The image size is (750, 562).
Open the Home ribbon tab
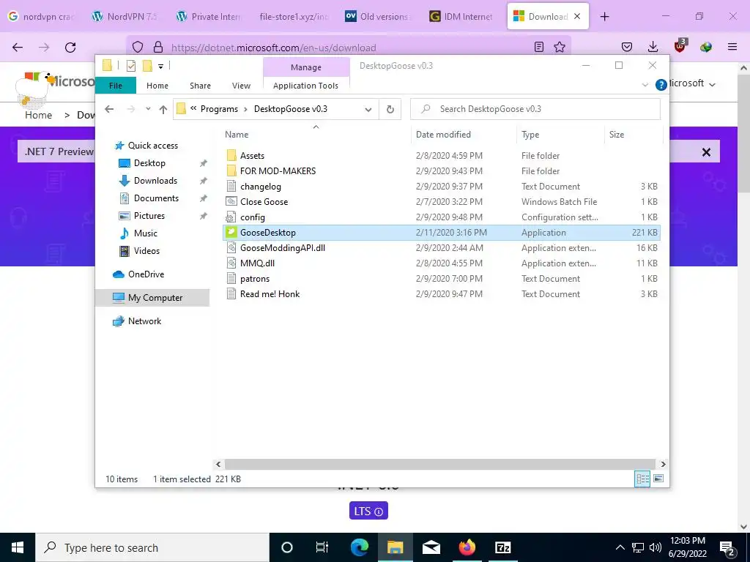tap(157, 86)
